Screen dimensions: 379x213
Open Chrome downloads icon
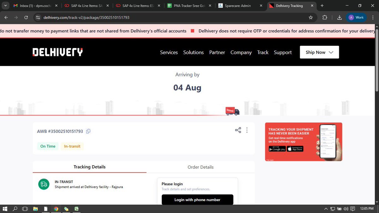pyautogui.click(x=340, y=17)
